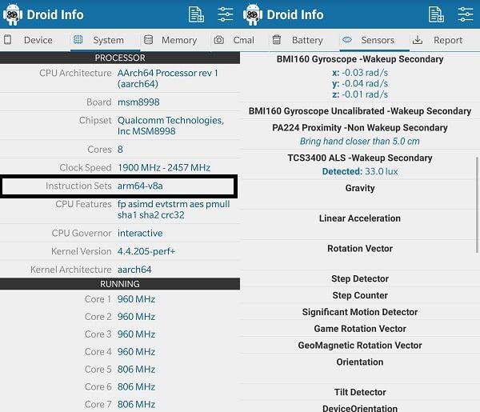Click 'Bring hand closer than 5.0 cm' text

click(x=360, y=141)
